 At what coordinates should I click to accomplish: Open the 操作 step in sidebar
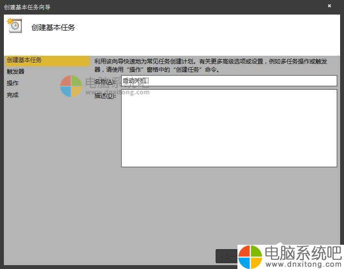click(13, 83)
